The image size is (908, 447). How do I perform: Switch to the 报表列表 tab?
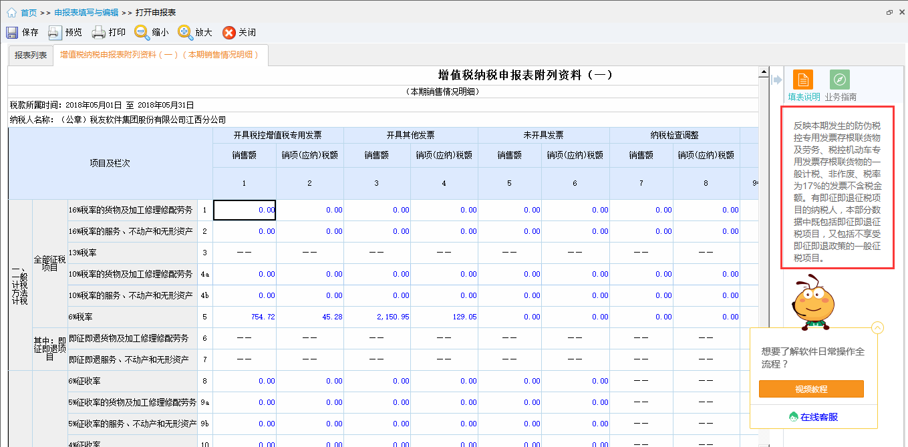(31, 55)
